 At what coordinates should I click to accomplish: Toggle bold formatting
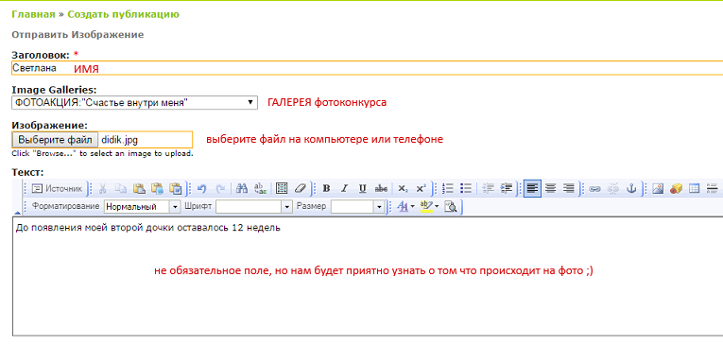coord(326,188)
